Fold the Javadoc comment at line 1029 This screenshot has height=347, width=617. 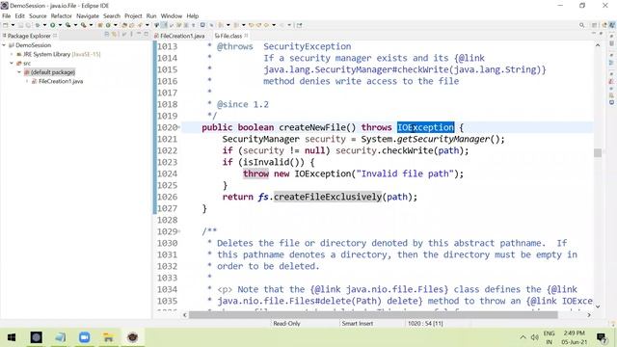179,231
